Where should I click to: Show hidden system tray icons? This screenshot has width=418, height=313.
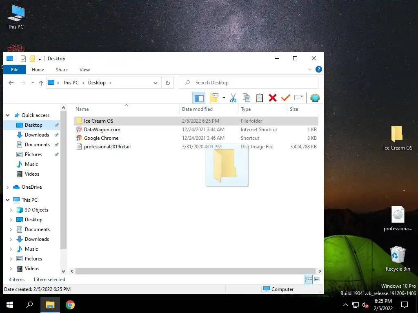pos(345,305)
